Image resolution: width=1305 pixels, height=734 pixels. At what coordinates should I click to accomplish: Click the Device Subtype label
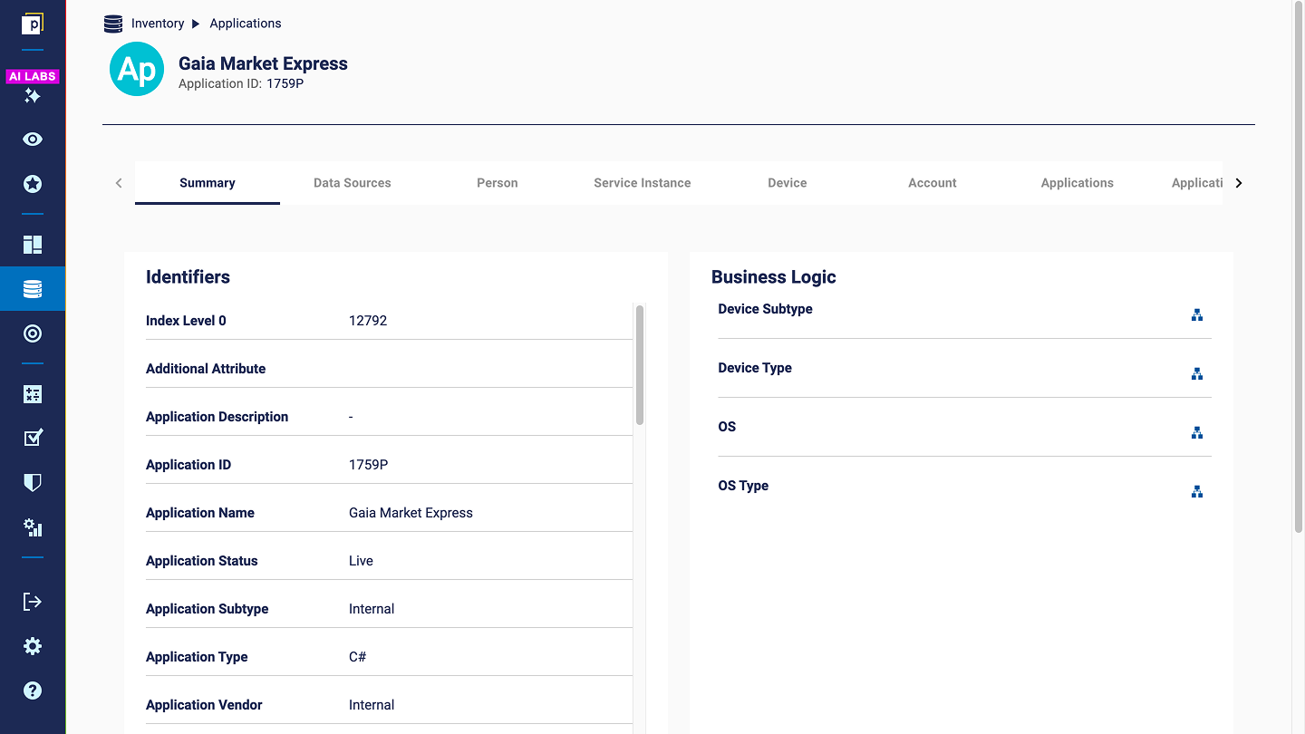click(x=765, y=309)
